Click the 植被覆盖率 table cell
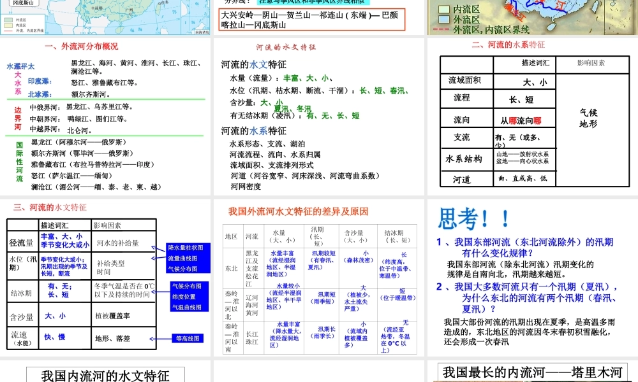Screen dimensions: 638x382 [x=124, y=316]
